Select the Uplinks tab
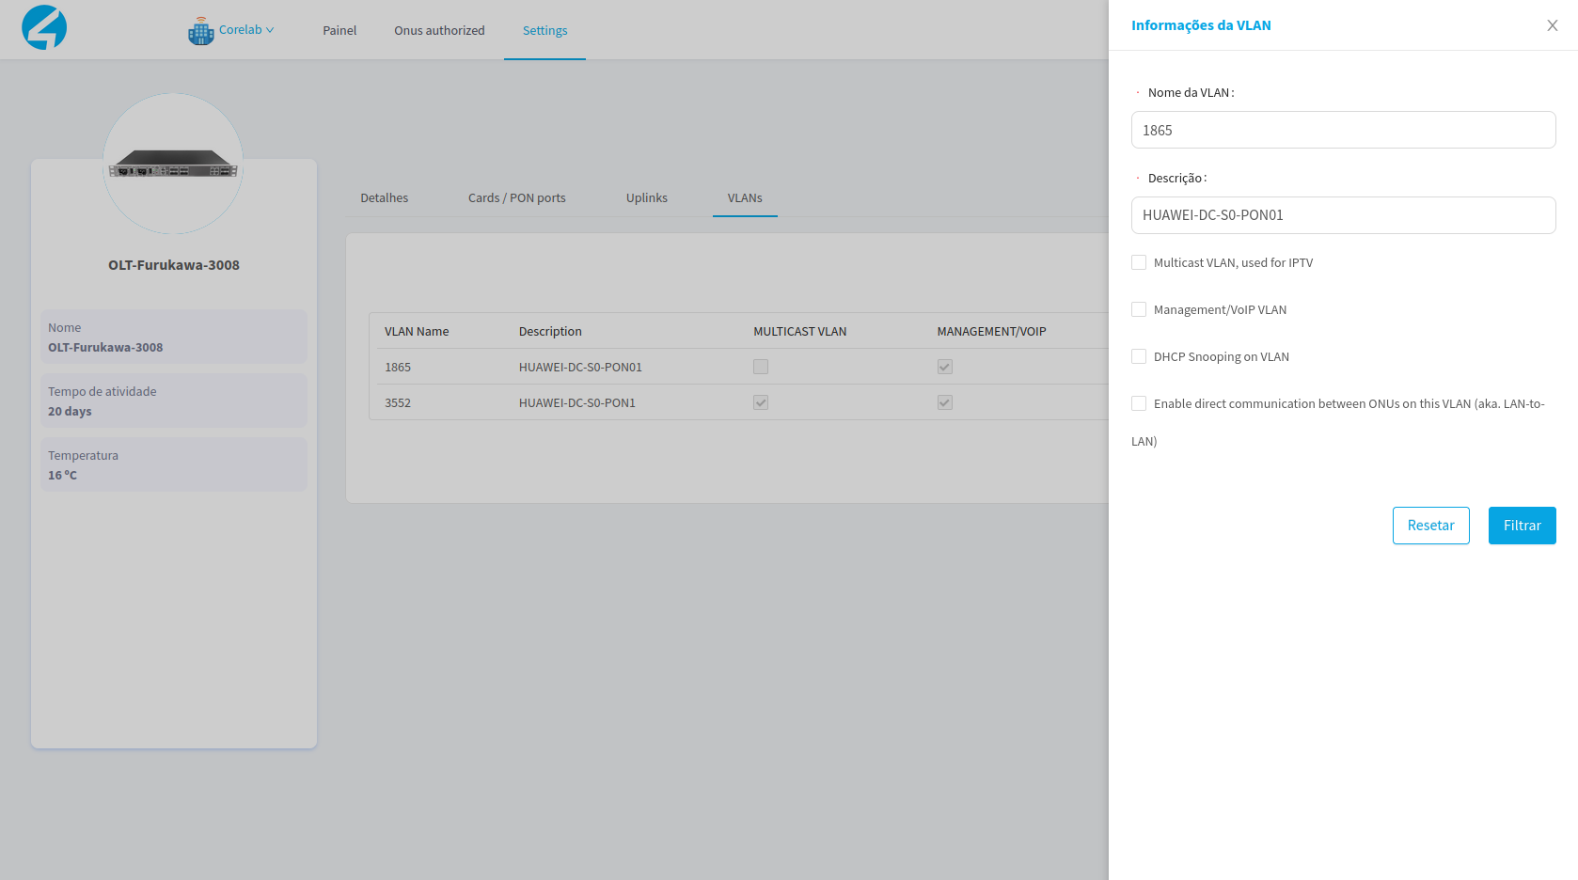Viewport: 1578px width, 880px height. [x=646, y=198]
